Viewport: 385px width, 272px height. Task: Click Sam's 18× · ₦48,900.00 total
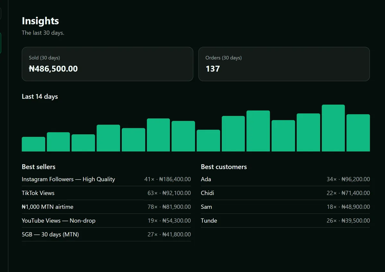348,207
